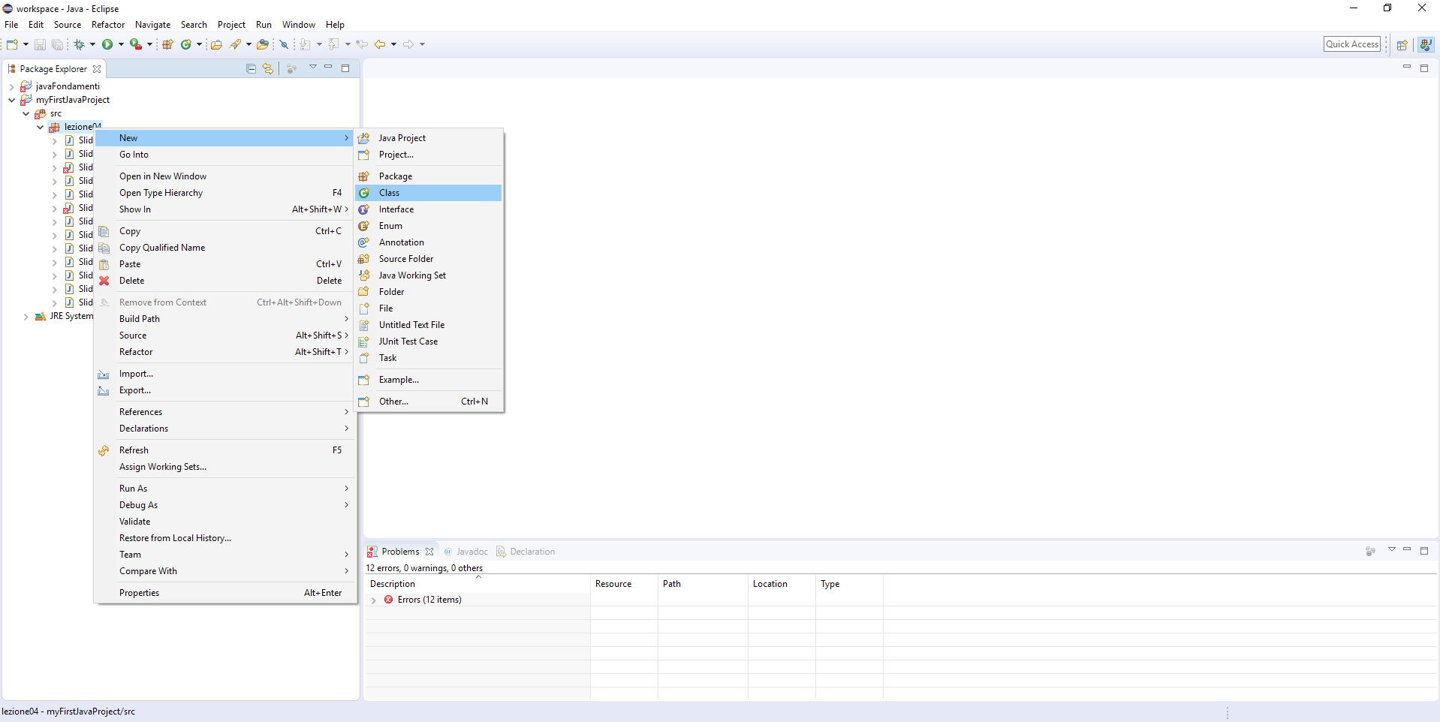The image size is (1440, 722).
Task: Click the Save All toolbar icon
Action: point(57,44)
